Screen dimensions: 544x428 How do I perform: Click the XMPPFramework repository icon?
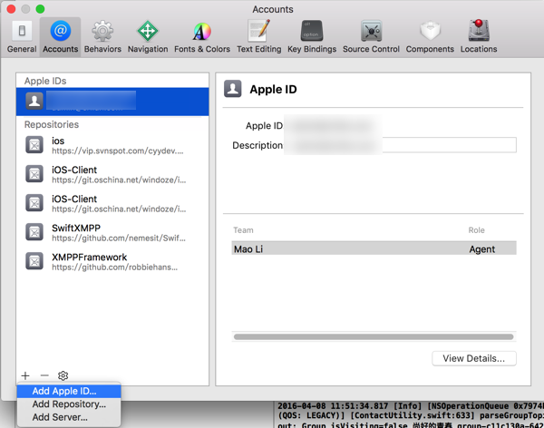click(34, 261)
